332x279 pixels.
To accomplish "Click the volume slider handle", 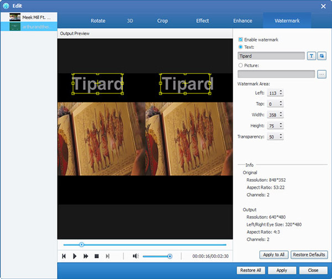I will point(170,256).
